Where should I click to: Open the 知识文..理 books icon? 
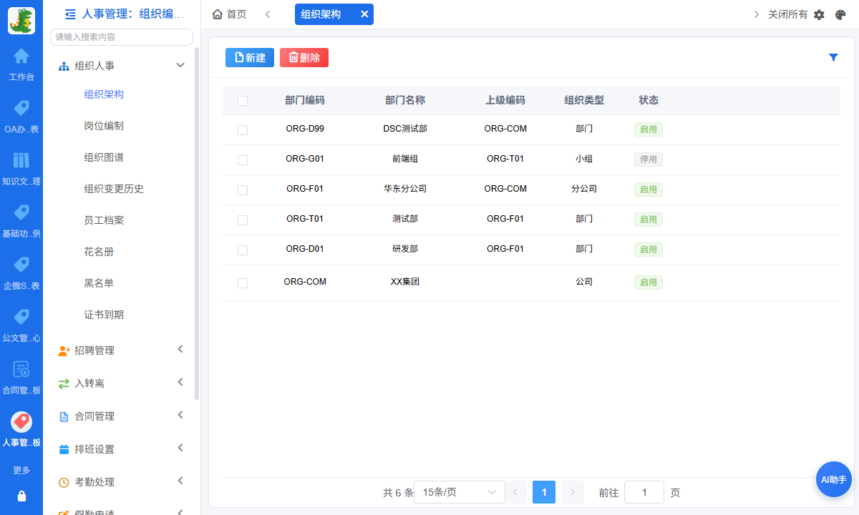(21, 160)
